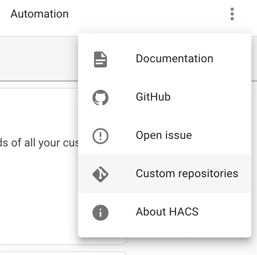
Task: Choose Open issue in the menu
Action: (165, 135)
